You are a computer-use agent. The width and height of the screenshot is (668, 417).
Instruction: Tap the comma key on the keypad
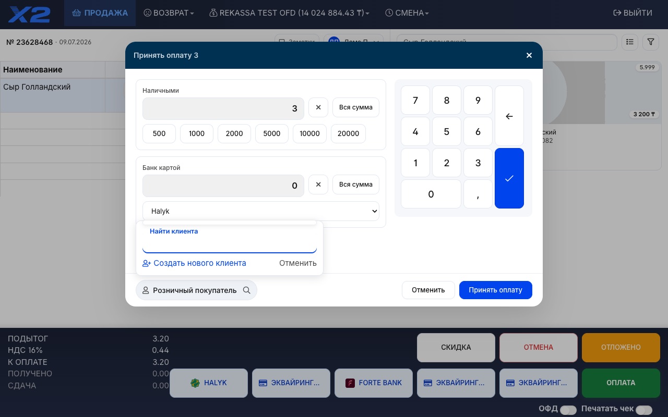pos(478,194)
